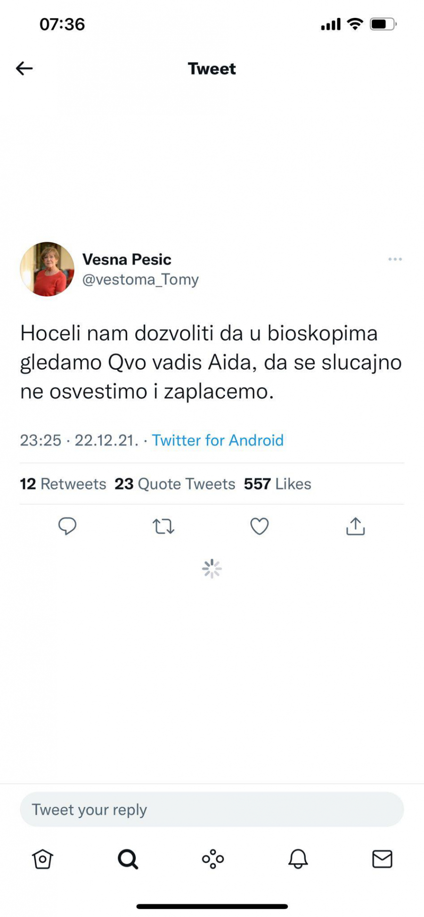The width and height of the screenshot is (424, 917).
Task: View the 557 Likes list
Action: click(277, 484)
